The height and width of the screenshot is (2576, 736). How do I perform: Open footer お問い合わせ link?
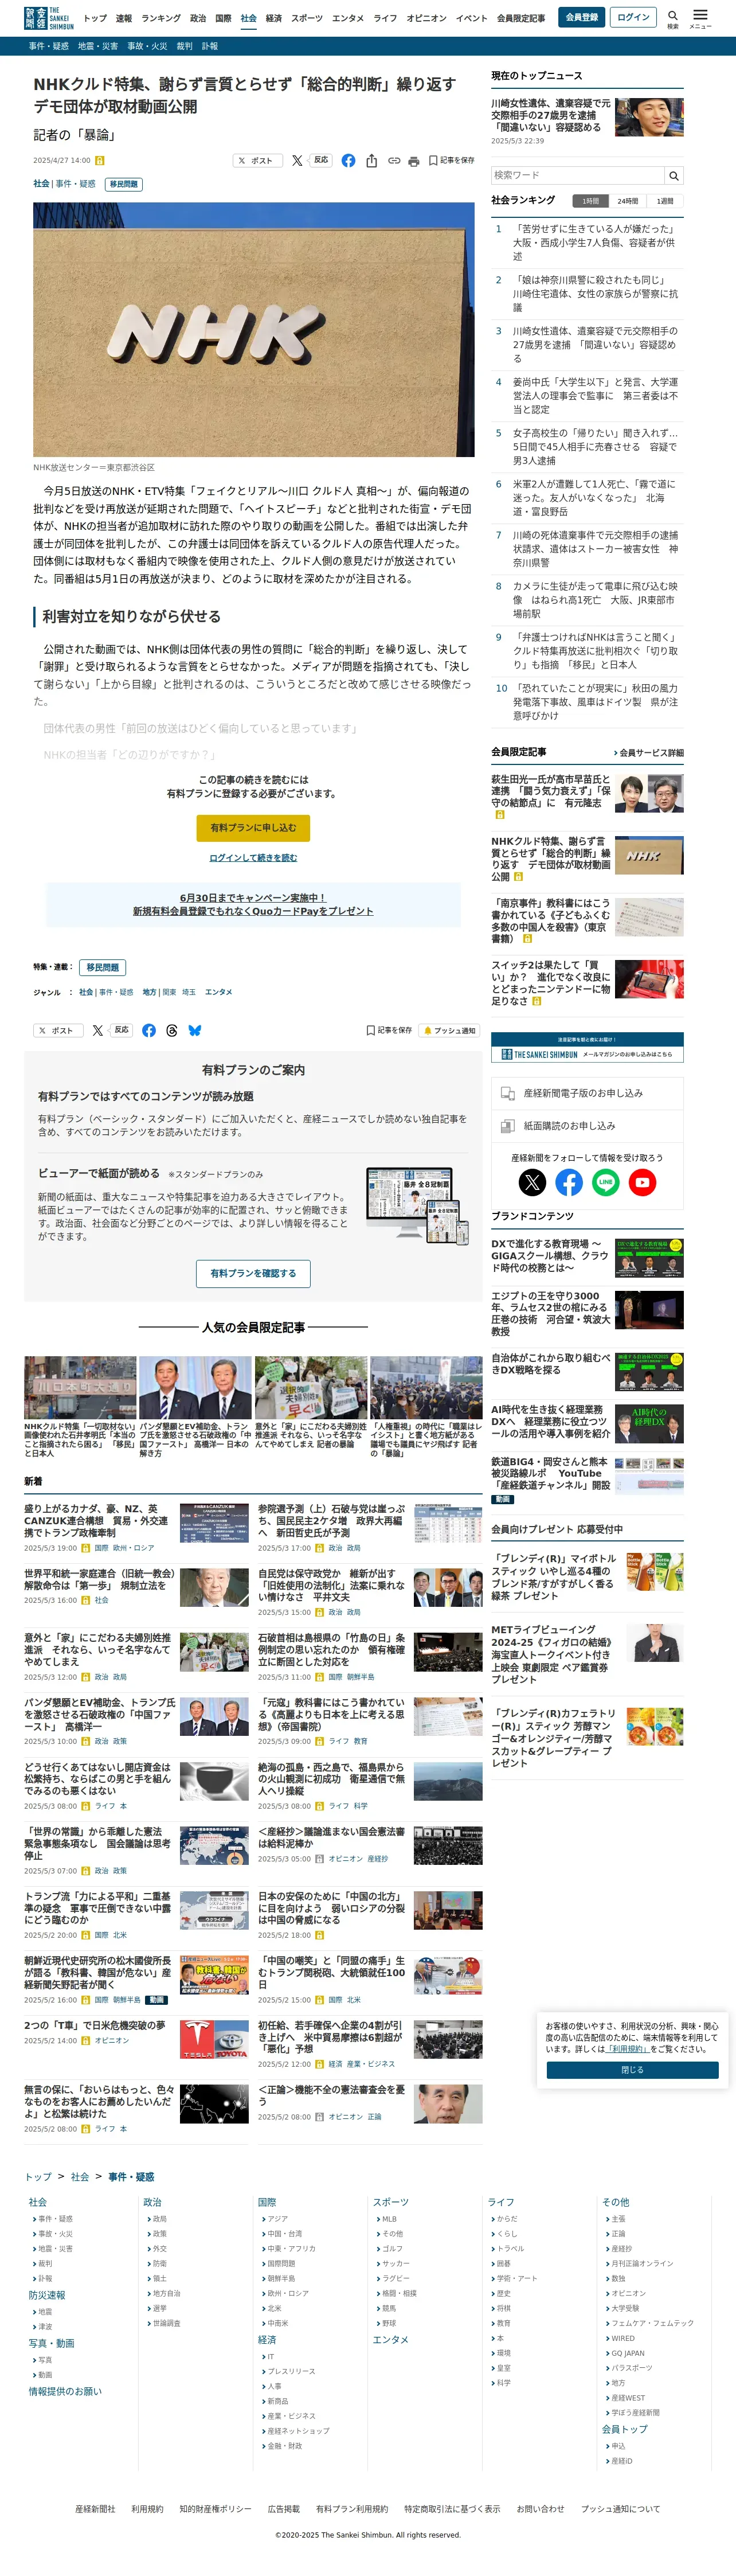[x=541, y=2508]
